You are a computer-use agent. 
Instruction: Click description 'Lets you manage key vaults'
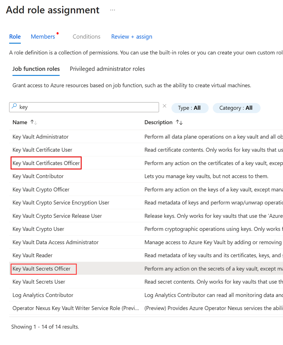(x=207, y=176)
